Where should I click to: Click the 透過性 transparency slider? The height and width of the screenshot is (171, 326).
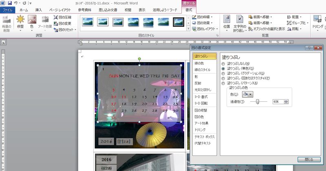(257, 101)
